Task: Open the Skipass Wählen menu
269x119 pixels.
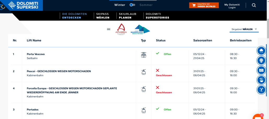Action: pyautogui.click(x=103, y=16)
